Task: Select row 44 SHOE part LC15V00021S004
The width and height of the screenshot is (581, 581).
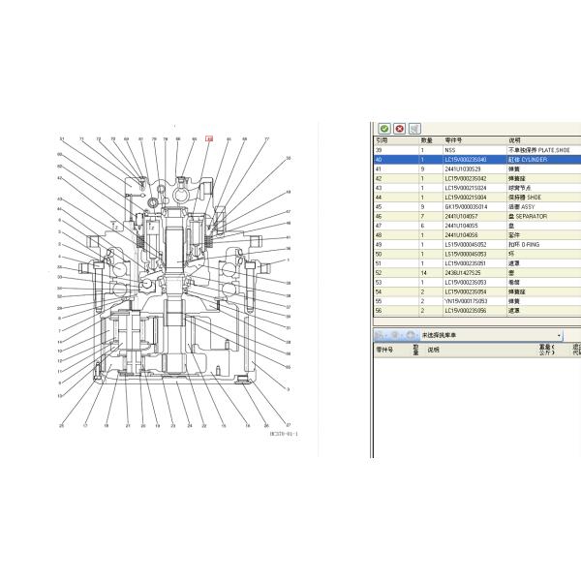Action: coord(474,198)
